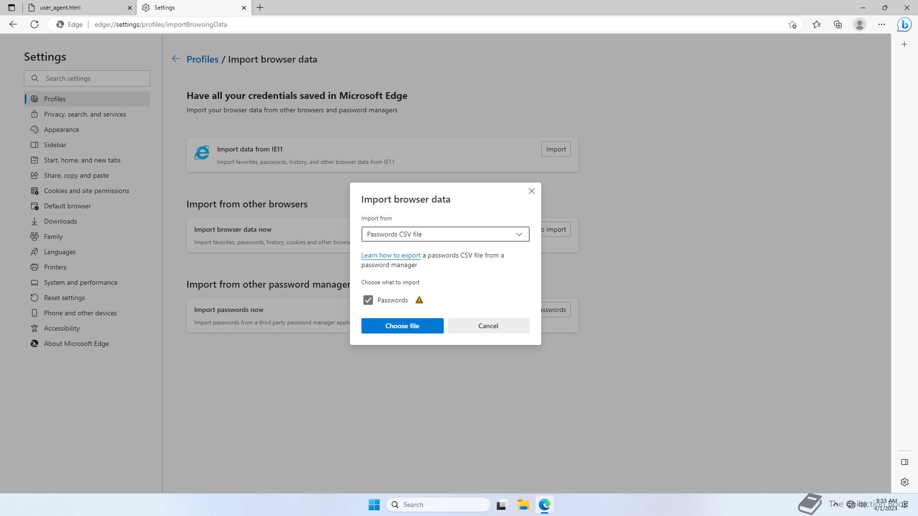Open About Microsoft Edge
Viewport: 918px width, 516px height.
(x=87, y=344)
